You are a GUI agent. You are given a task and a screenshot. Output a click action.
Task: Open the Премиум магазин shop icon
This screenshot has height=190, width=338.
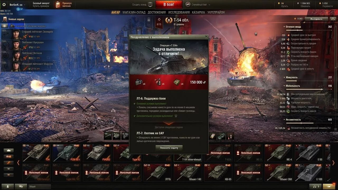click(58, 4)
